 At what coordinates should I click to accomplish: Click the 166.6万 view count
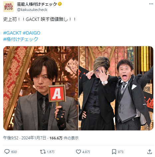[x=56, y=138]
